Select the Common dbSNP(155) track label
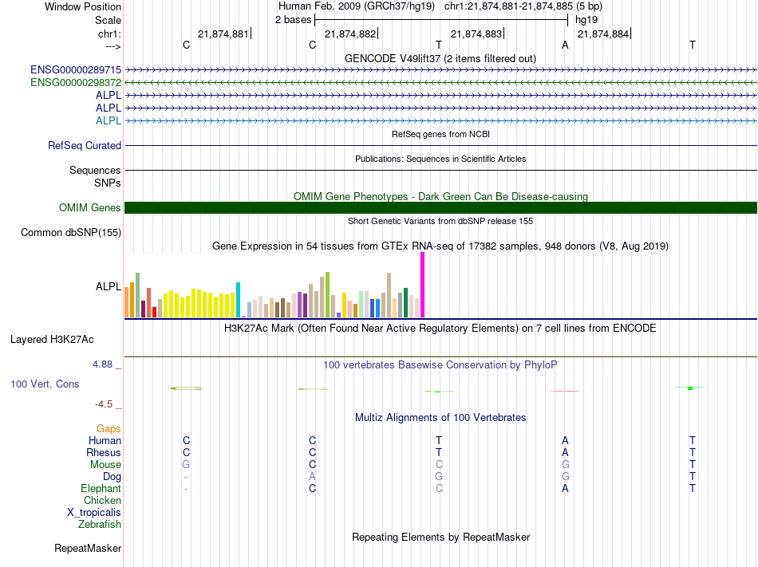The image size is (758, 567). [71, 232]
